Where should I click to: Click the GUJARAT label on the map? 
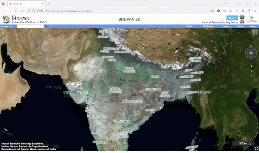[x=83, y=92]
